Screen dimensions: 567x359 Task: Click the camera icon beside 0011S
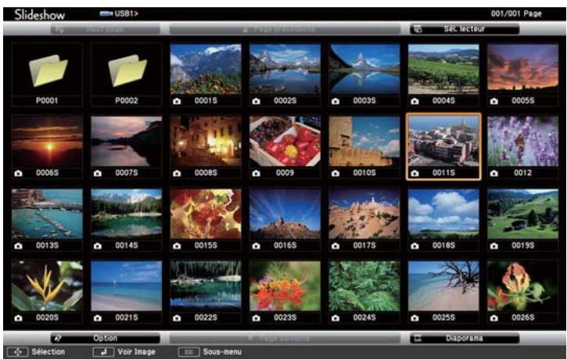414,174
